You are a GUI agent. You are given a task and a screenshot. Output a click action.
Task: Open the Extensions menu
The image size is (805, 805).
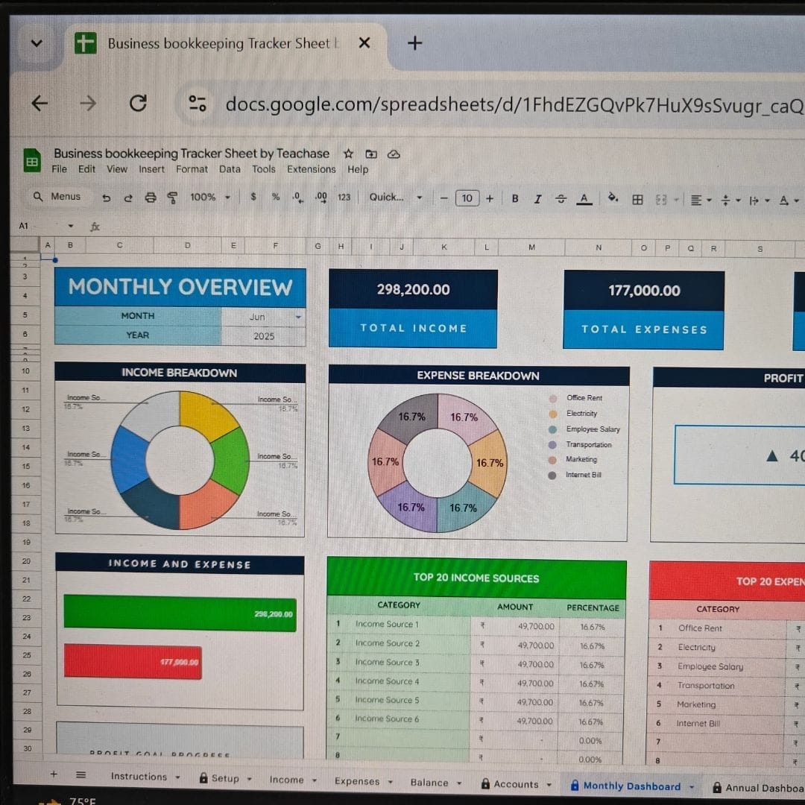pyautogui.click(x=311, y=169)
